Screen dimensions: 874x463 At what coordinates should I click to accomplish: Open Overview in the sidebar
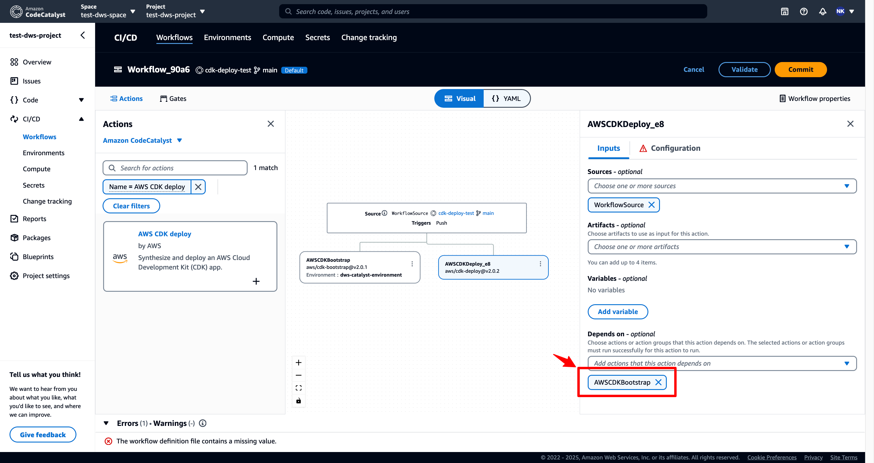coord(37,62)
